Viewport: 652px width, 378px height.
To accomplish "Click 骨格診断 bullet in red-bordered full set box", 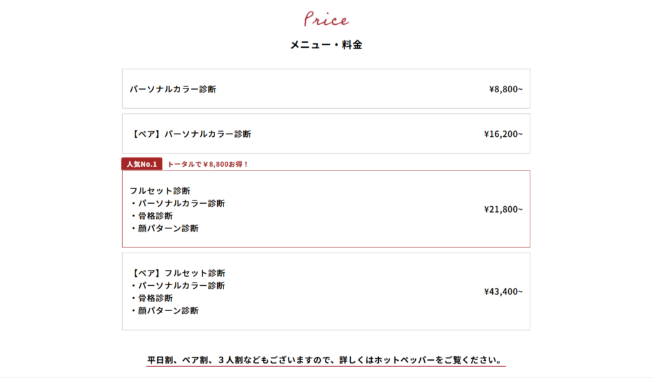I will [155, 216].
